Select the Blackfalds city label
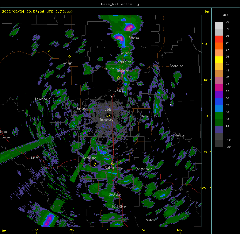Viewport: 240px width, 234px height. [x=123, y=62]
